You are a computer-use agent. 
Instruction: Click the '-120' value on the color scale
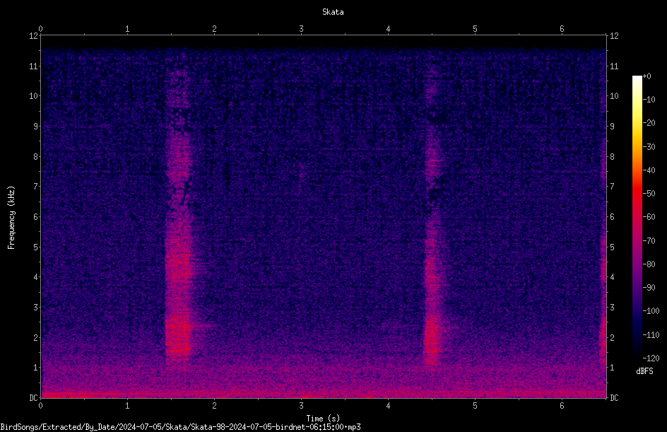(x=651, y=358)
